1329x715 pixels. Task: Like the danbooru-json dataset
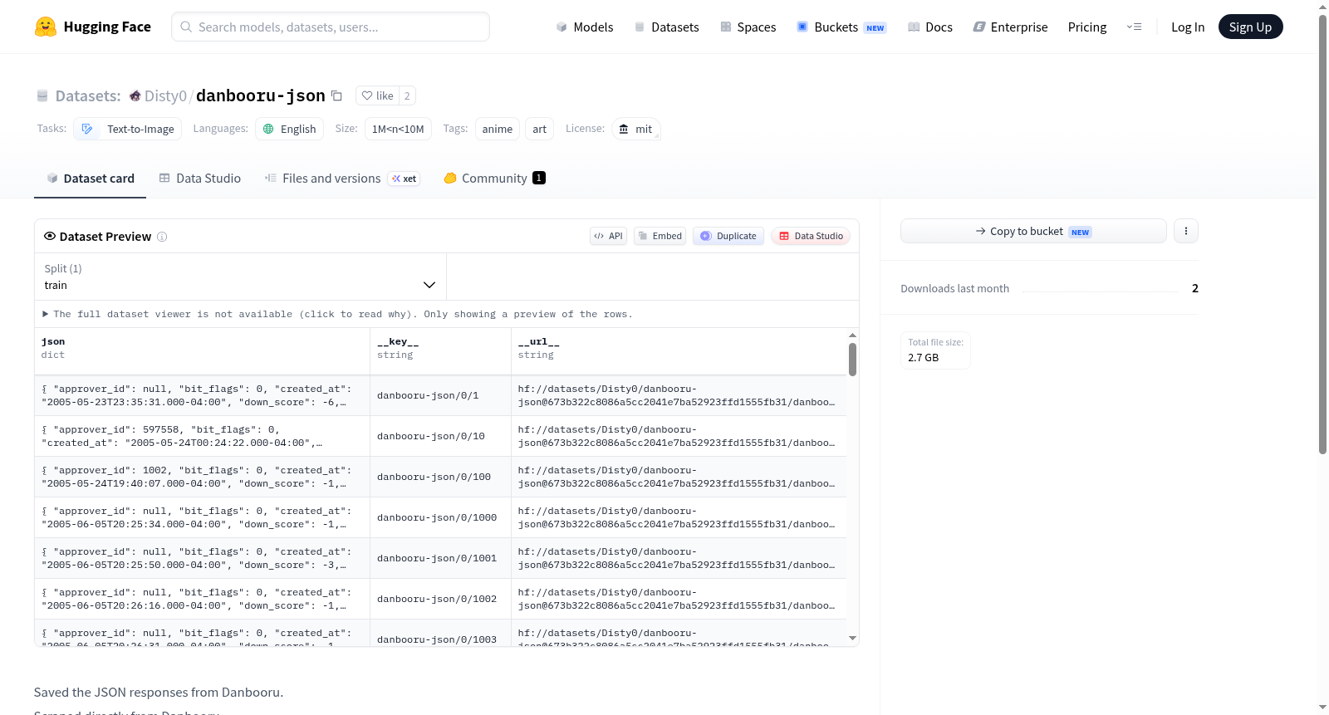coord(378,95)
